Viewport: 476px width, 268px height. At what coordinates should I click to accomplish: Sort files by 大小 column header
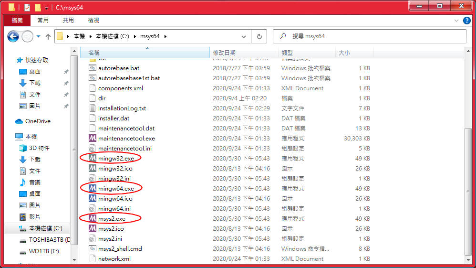[x=354, y=53]
